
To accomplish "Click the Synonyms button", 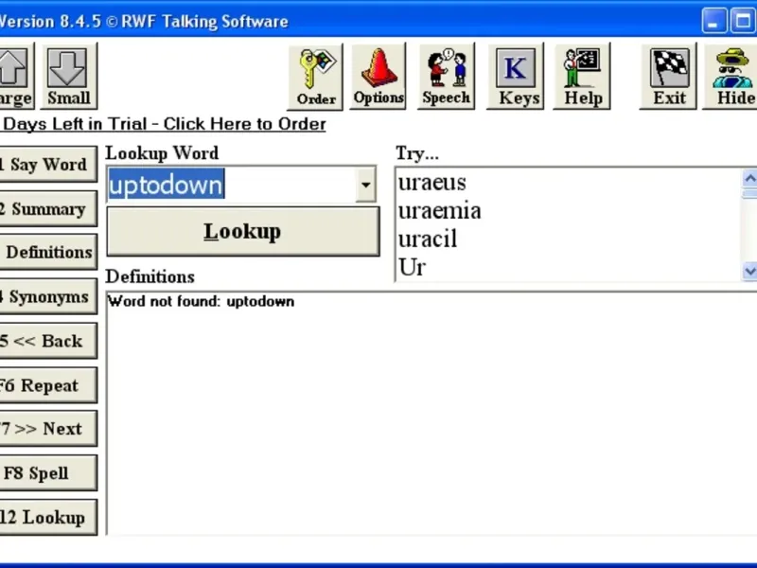I will (x=48, y=296).
